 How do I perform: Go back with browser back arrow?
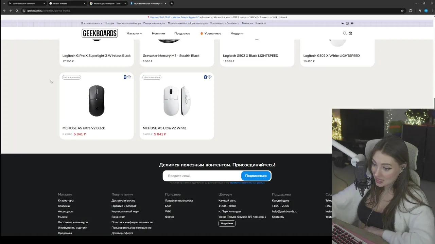(x=4, y=11)
